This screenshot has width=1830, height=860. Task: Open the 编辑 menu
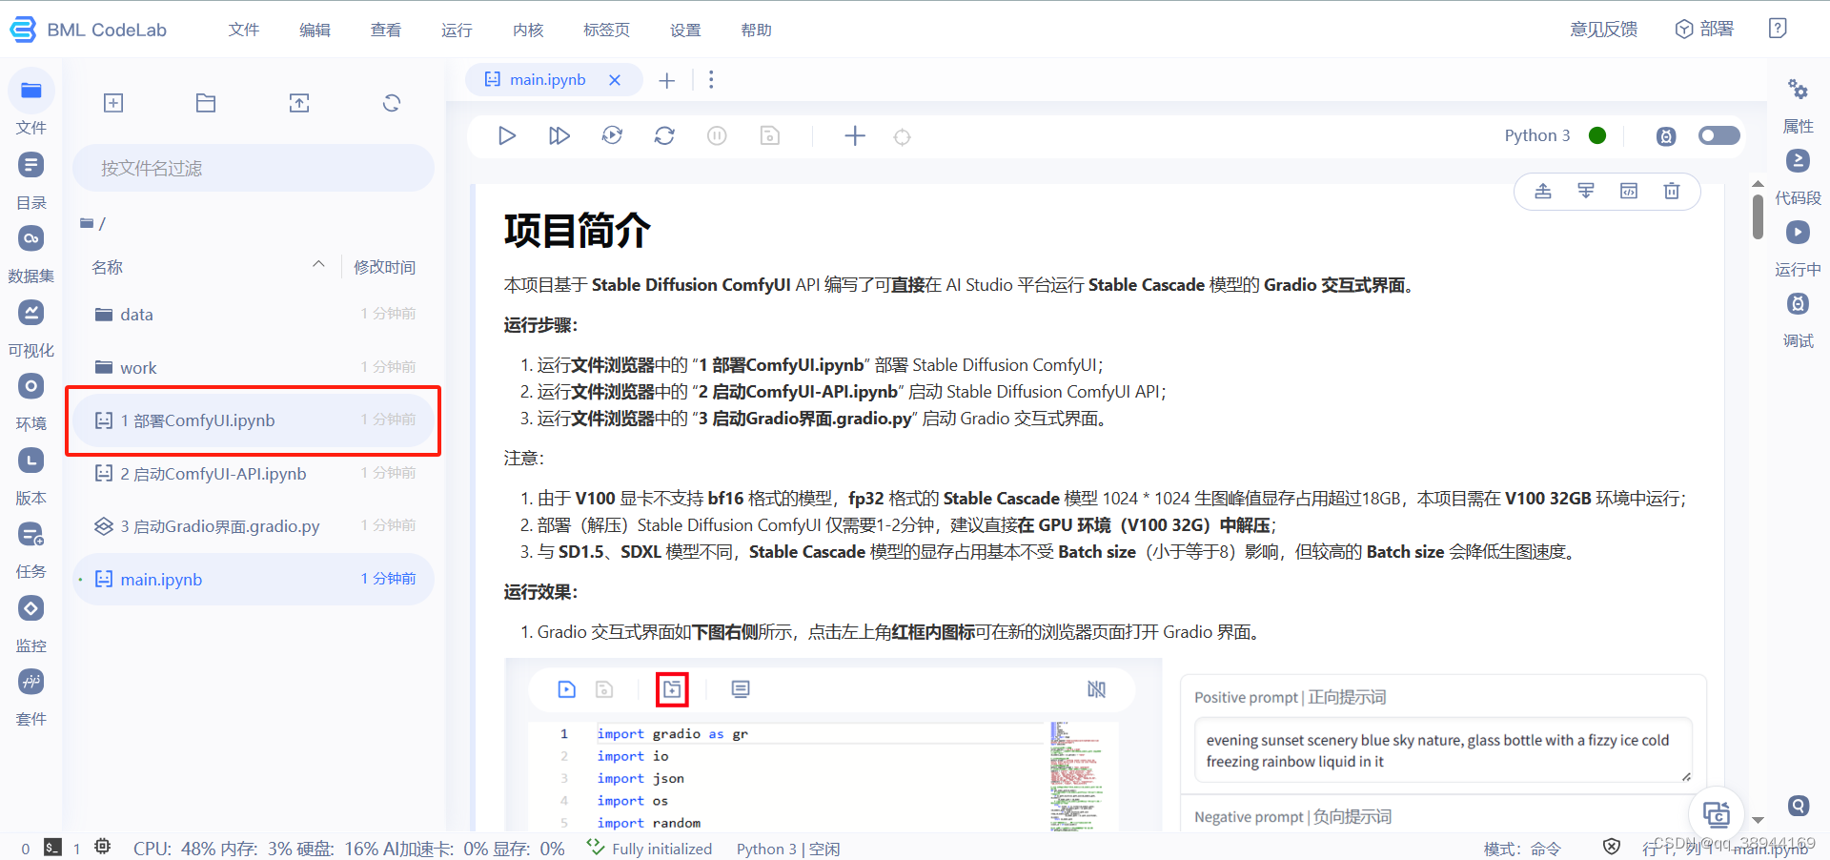point(315,30)
